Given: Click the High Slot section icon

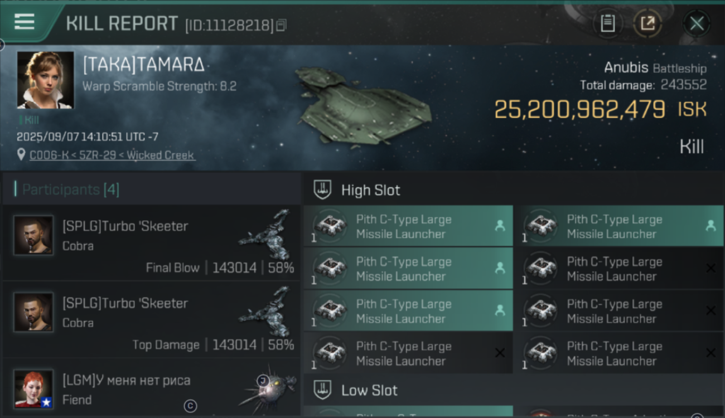Looking at the screenshot, I should click(322, 189).
